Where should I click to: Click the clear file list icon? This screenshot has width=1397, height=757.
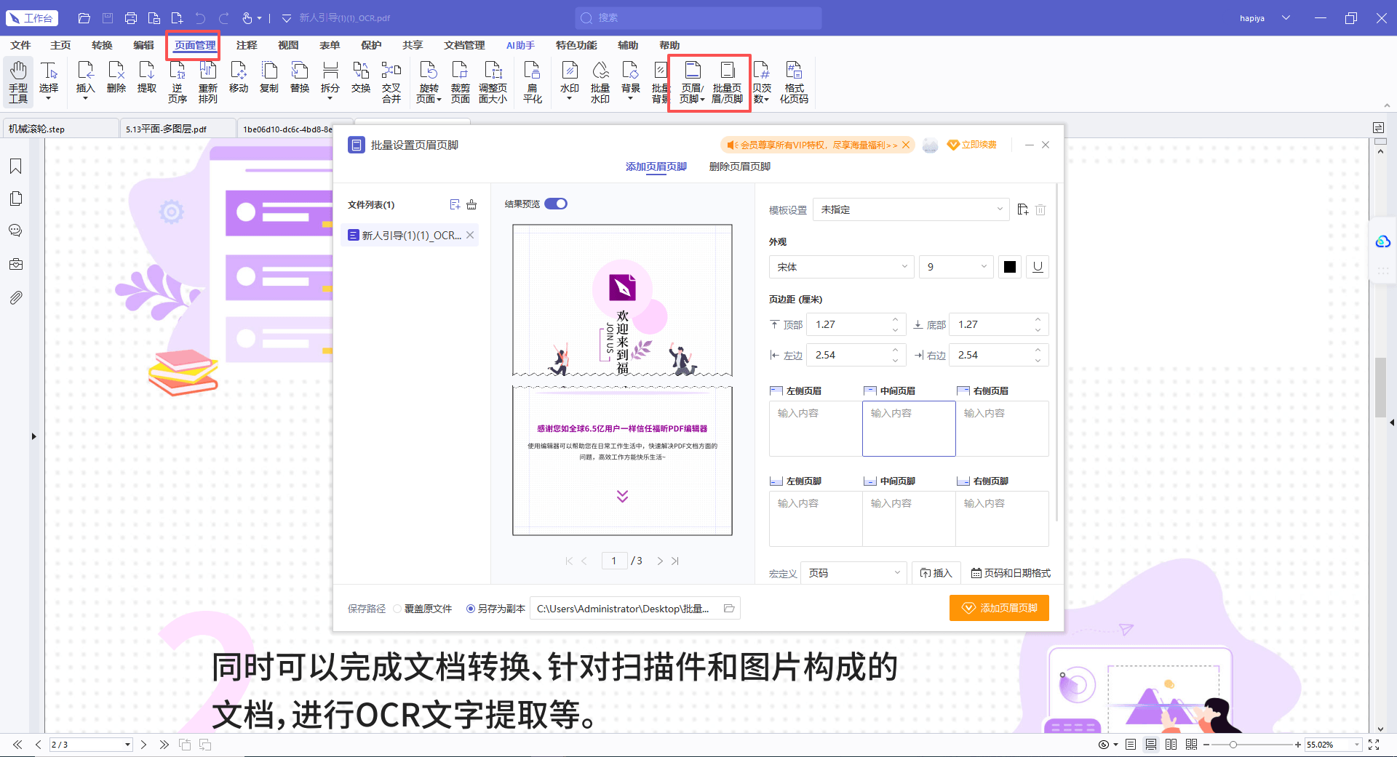471,204
